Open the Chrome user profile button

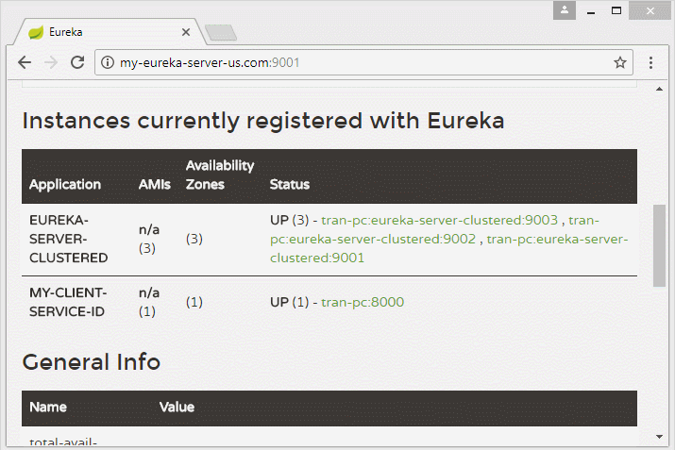[x=565, y=10]
